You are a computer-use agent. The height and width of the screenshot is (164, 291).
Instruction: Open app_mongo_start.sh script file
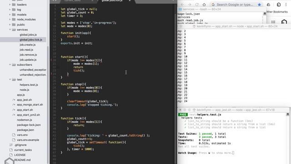pos(30,105)
